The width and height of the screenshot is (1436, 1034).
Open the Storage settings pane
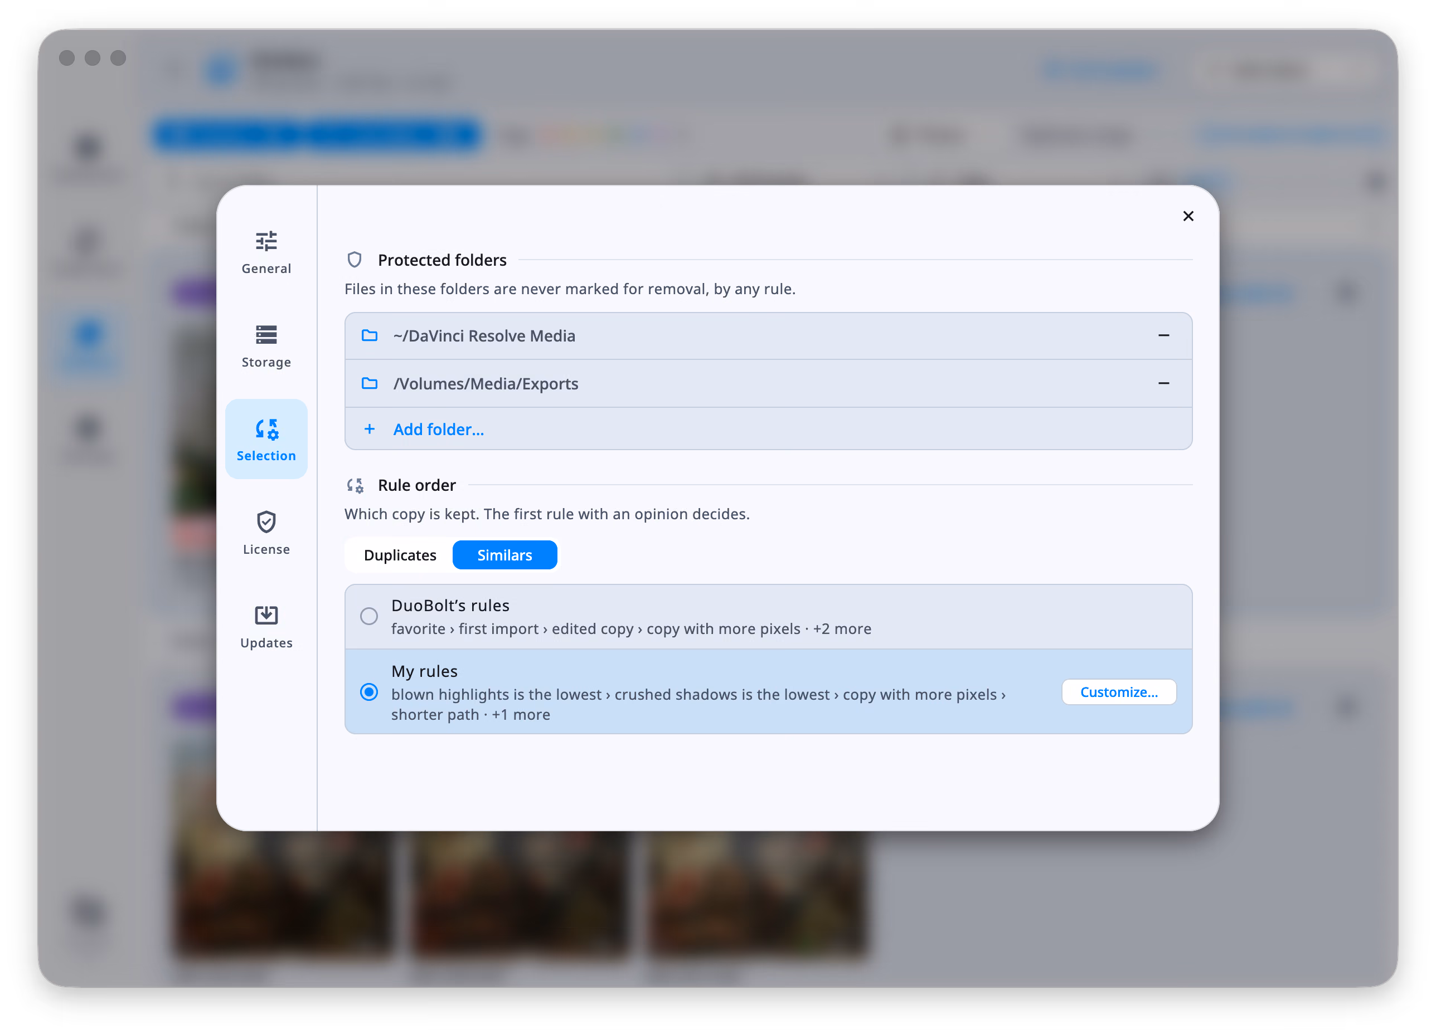click(x=266, y=345)
